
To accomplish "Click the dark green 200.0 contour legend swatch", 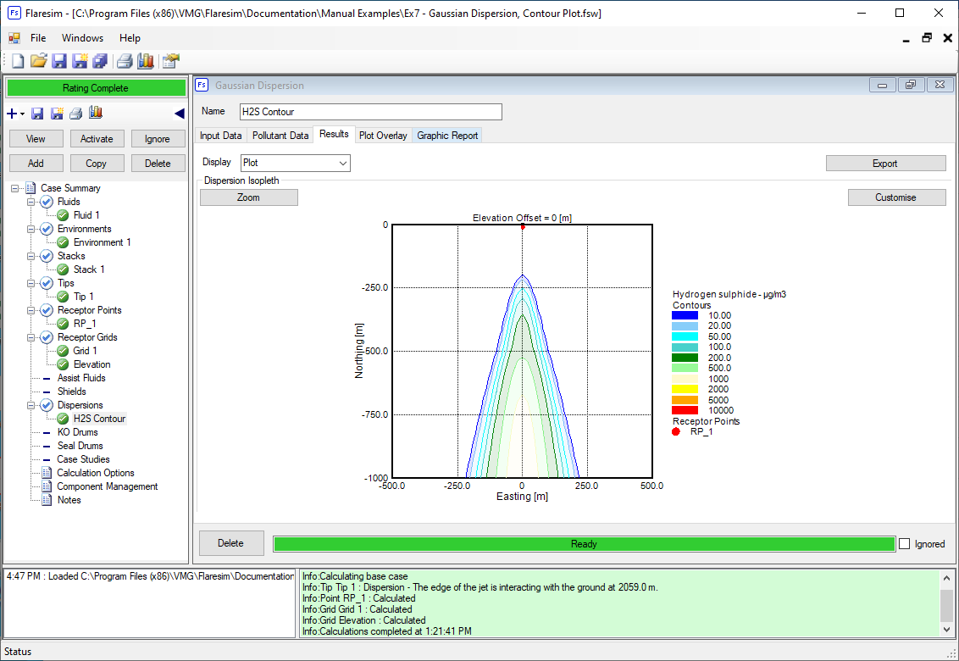I will [x=685, y=358].
